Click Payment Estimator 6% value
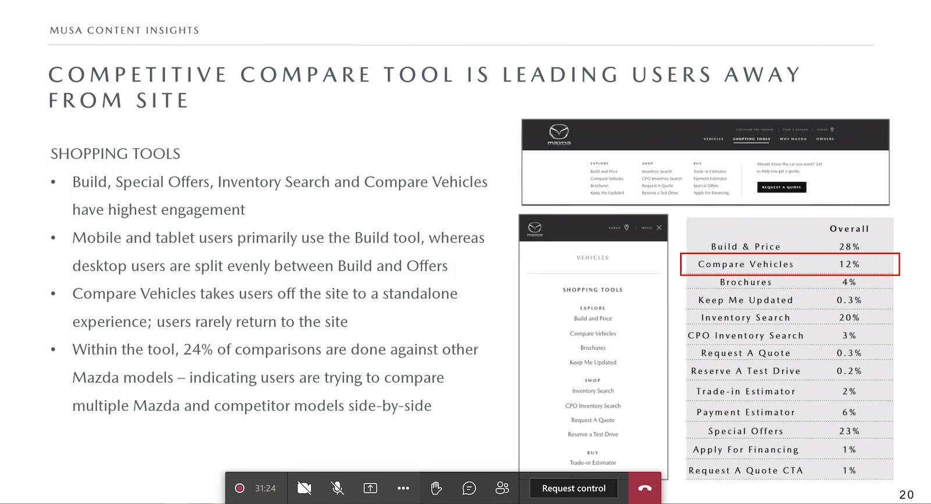The height and width of the screenshot is (504, 931). (x=849, y=412)
